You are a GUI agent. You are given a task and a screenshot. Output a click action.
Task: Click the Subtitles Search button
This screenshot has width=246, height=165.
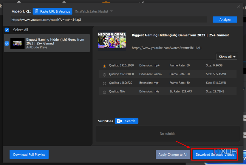(126, 121)
